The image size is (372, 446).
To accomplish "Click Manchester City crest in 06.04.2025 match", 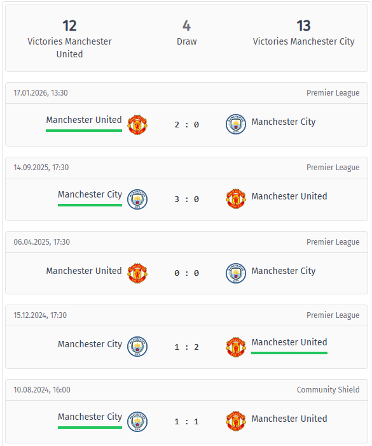I will (236, 273).
